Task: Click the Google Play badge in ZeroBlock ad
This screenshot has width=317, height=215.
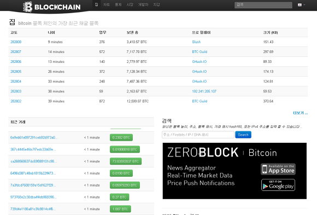Action: pyautogui.click(x=278, y=185)
